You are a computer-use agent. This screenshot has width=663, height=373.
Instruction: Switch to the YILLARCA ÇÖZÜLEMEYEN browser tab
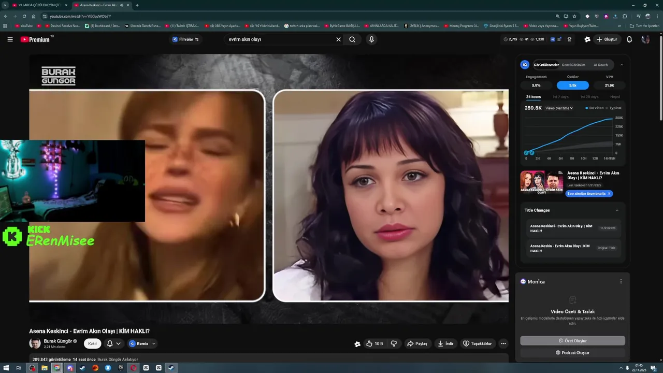pos(40,5)
